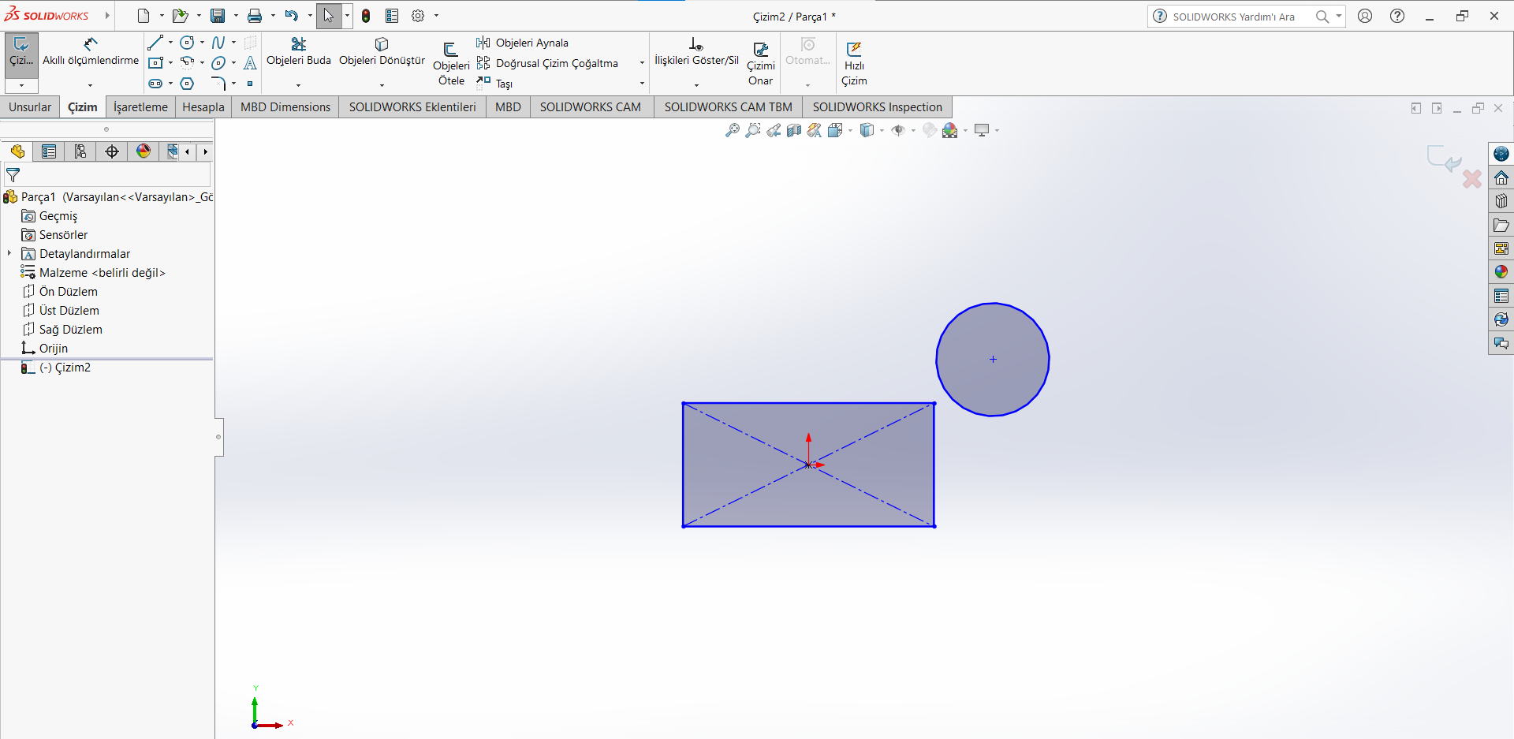Click Objeleri Dönüştür convert entities tool
Image resolution: width=1514 pixels, height=739 pixels.
(382, 51)
